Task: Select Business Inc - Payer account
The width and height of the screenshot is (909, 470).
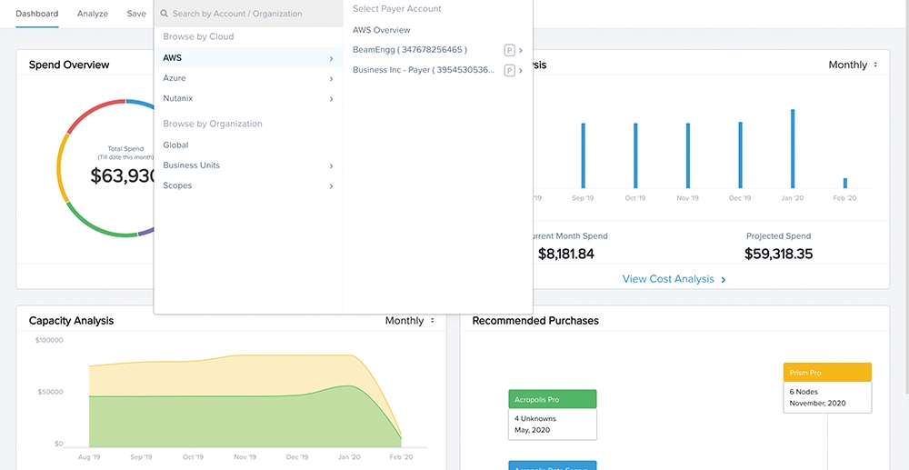Action: pyautogui.click(x=424, y=70)
